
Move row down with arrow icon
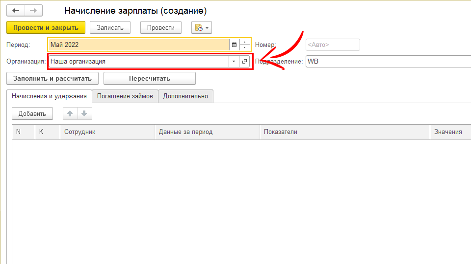84,114
